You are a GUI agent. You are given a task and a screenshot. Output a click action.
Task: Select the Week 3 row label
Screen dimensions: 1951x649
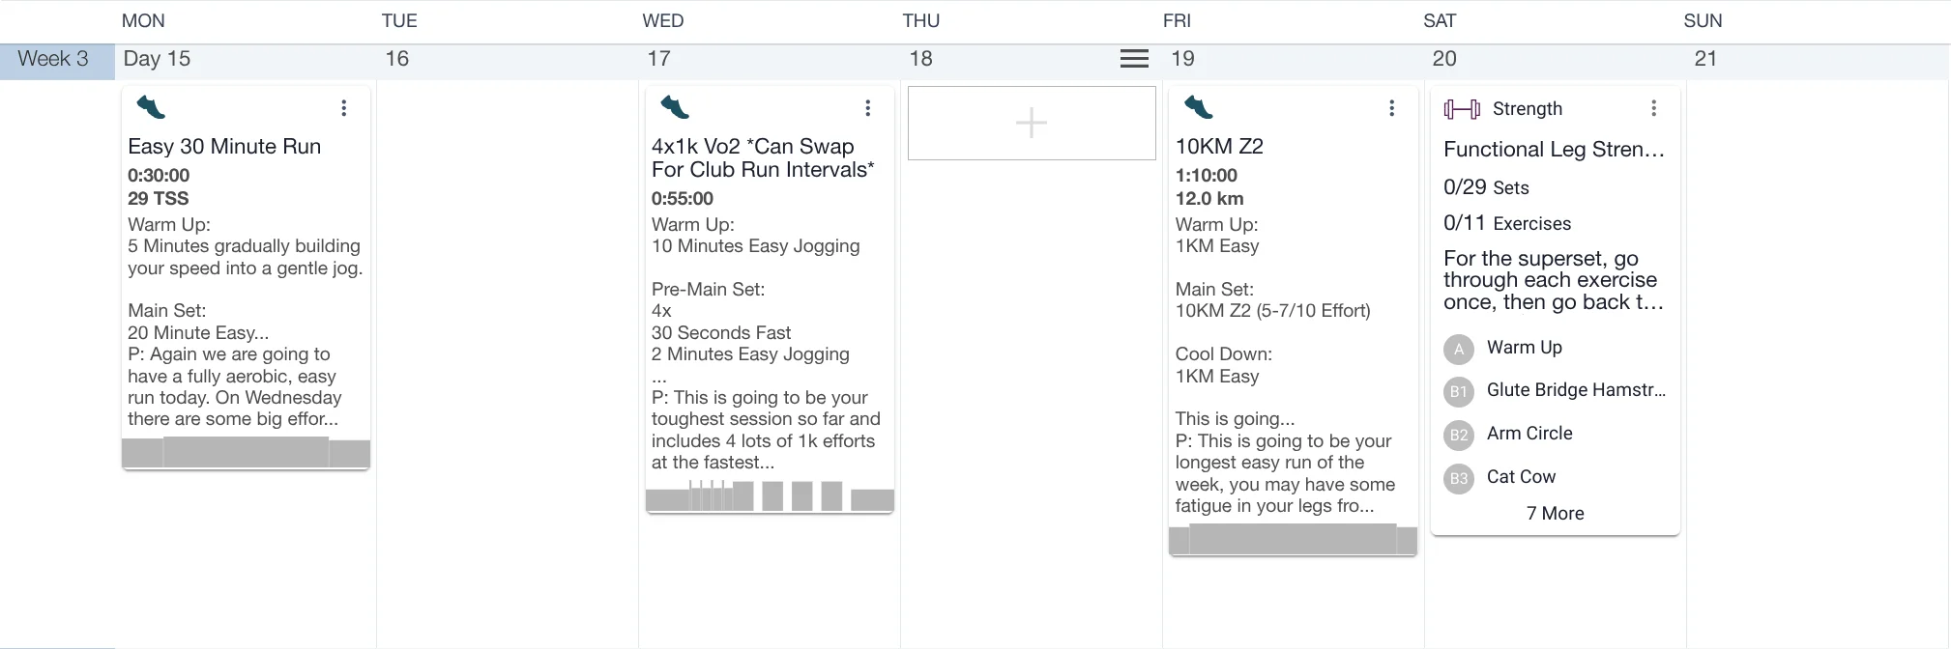(x=54, y=59)
